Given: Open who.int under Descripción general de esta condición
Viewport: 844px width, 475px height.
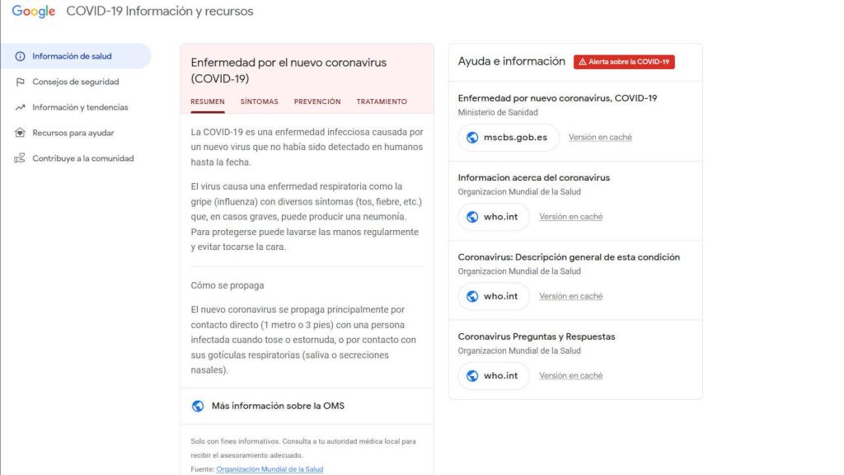Looking at the screenshot, I should point(494,296).
